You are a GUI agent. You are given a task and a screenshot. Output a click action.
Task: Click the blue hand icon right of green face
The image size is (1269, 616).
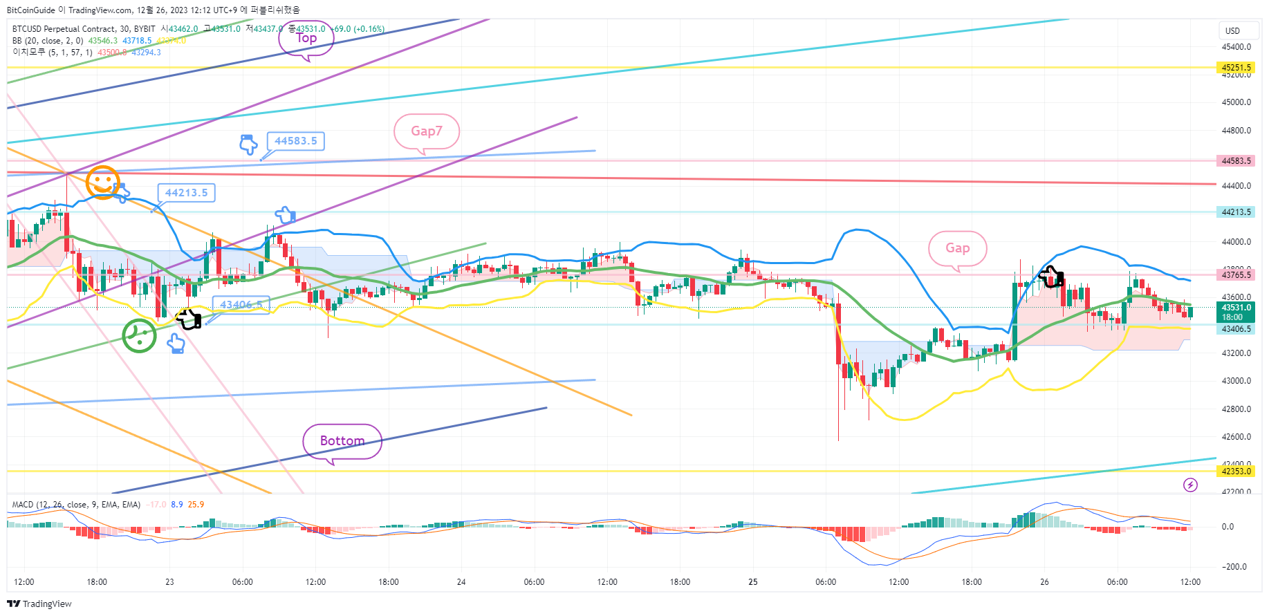pos(176,344)
